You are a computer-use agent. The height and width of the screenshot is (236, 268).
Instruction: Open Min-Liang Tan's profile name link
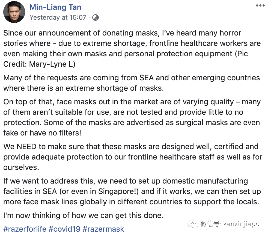(x=55, y=7)
